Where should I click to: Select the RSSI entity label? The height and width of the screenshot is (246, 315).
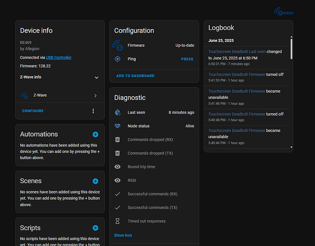pyautogui.click(x=132, y=181)
